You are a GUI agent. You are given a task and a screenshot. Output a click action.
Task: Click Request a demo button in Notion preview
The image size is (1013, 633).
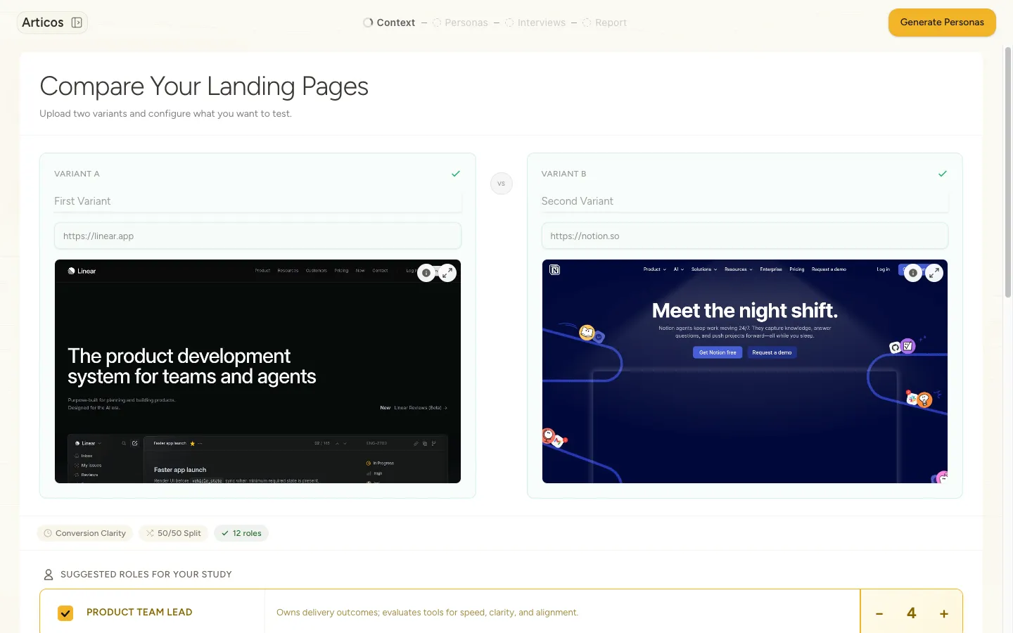coord(772,352)
